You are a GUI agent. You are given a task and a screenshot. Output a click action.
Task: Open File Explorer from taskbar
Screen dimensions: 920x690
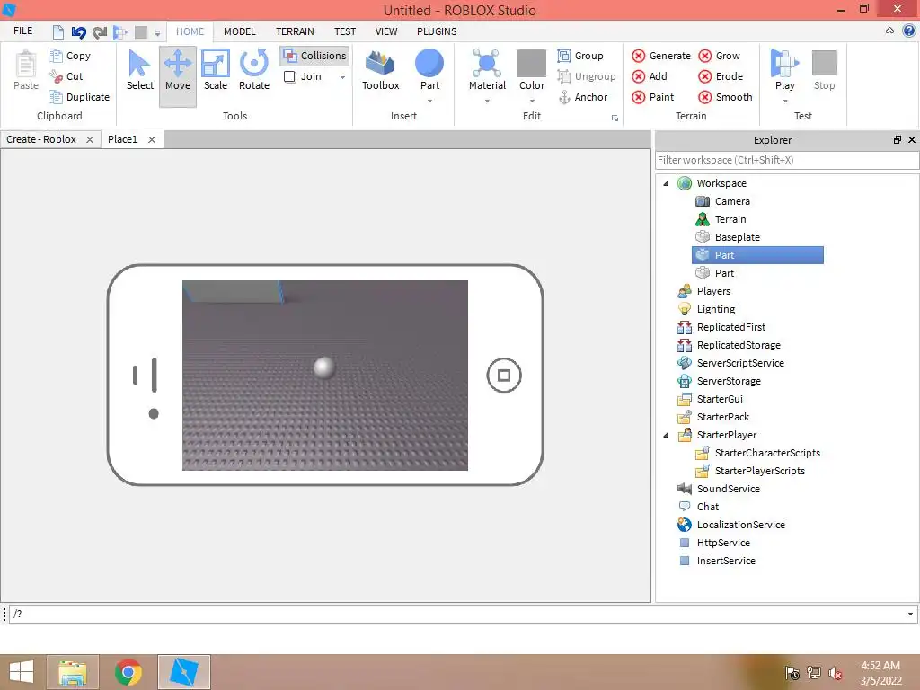point(73,672)
